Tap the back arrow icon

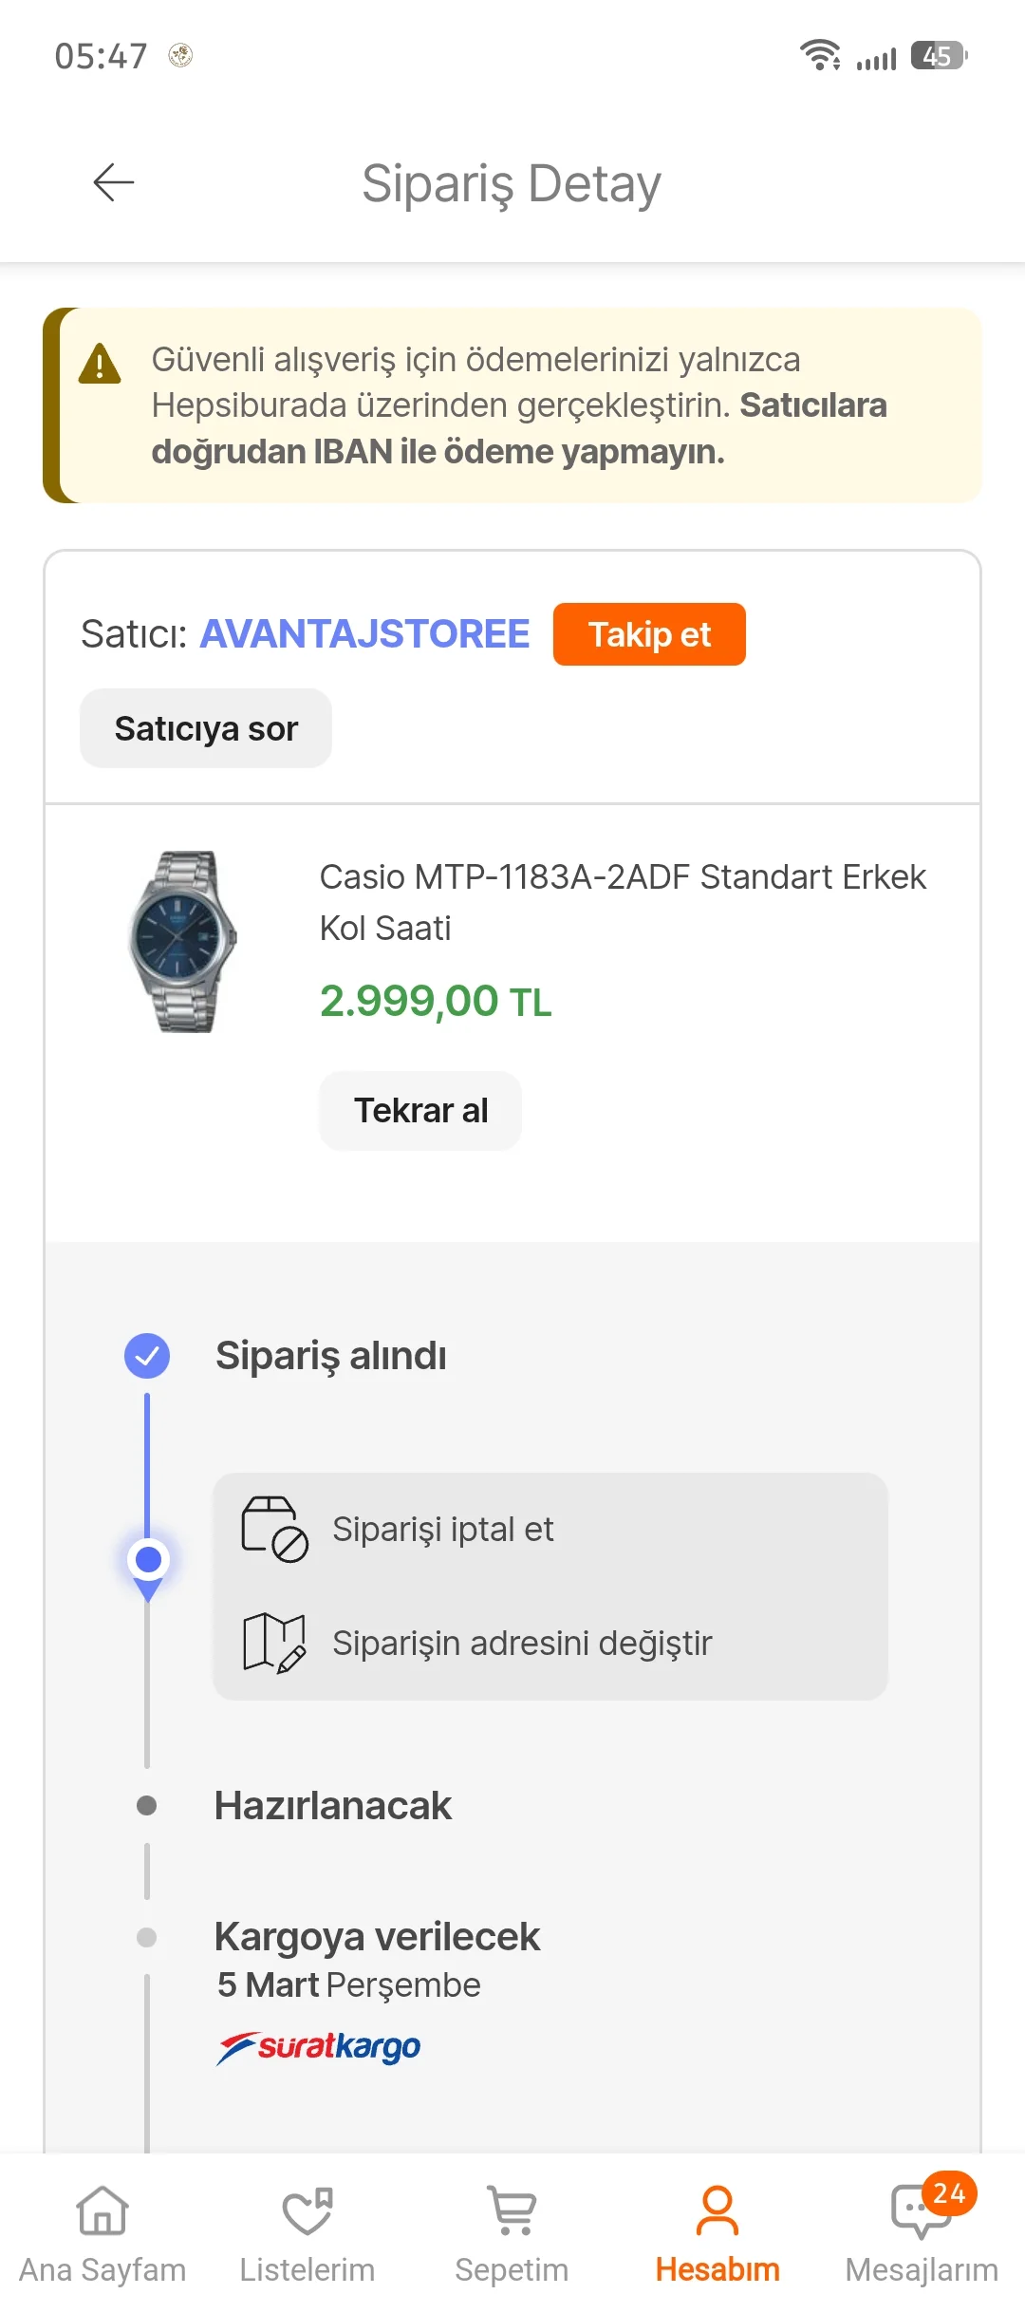click(x=114, y=182)
